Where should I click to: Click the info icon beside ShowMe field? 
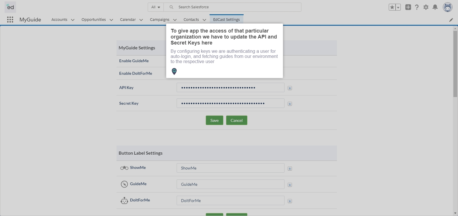[x=290, y=168]
